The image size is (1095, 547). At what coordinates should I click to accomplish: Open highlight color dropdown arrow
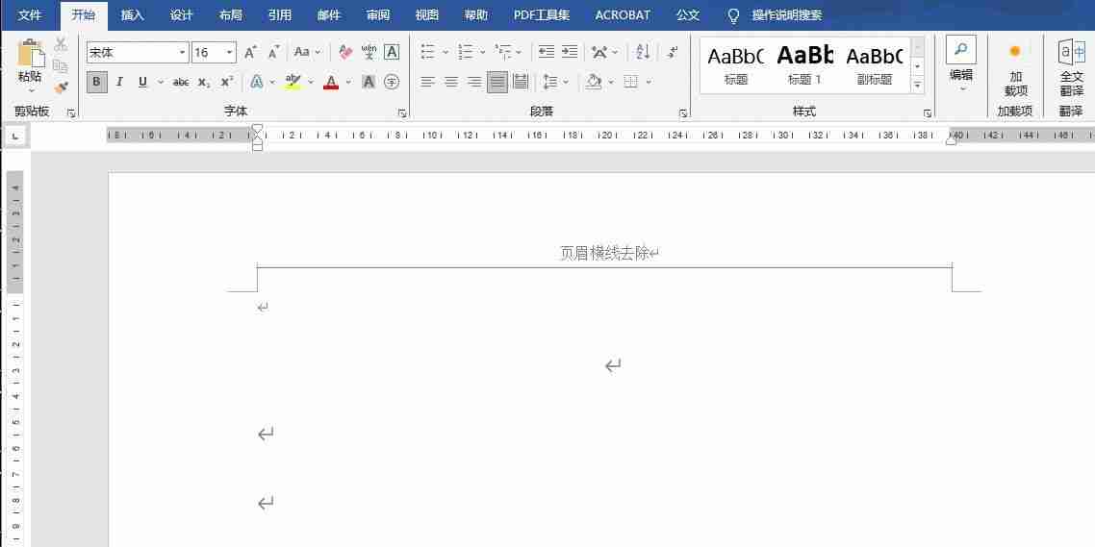click(x=311, y=83)
